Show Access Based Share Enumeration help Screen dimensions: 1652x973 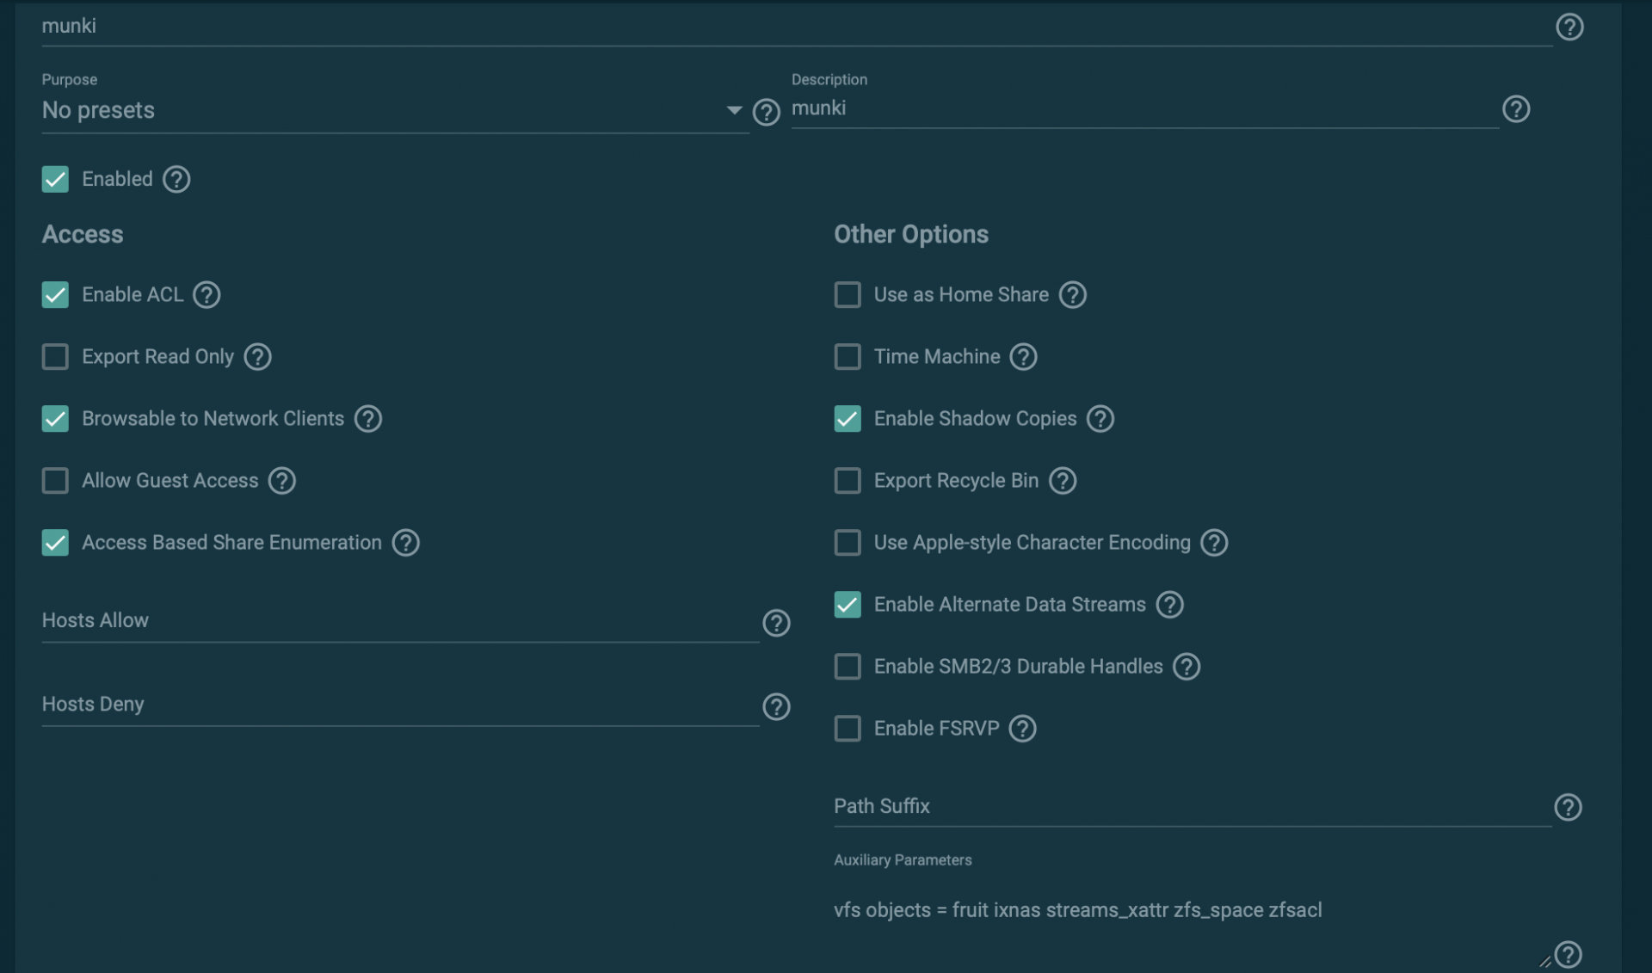coord(406,542)
